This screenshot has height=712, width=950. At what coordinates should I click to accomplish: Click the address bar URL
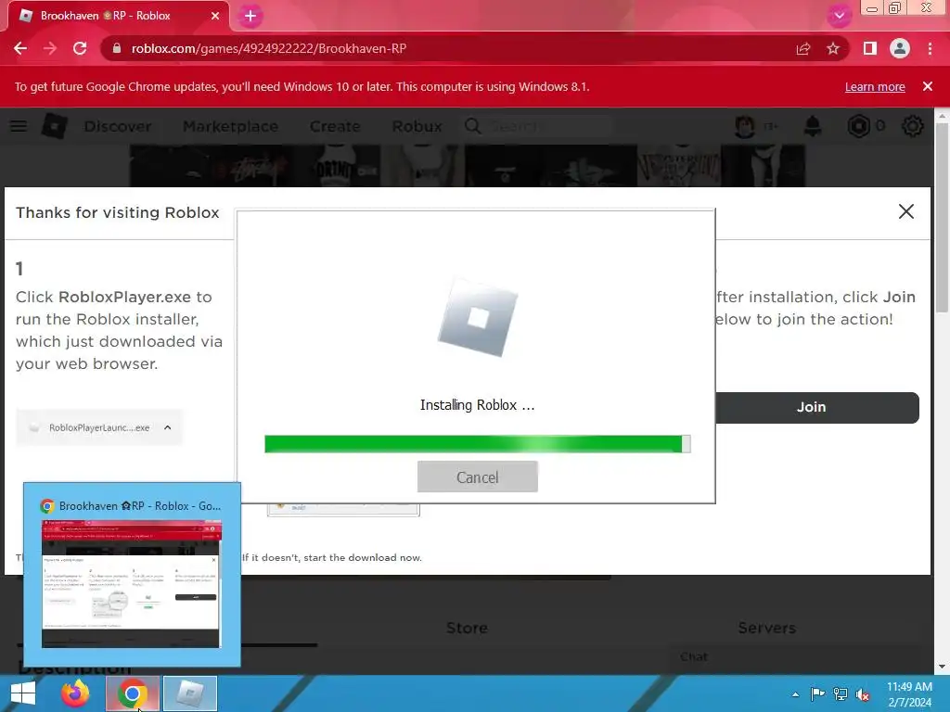click(268, 48)
